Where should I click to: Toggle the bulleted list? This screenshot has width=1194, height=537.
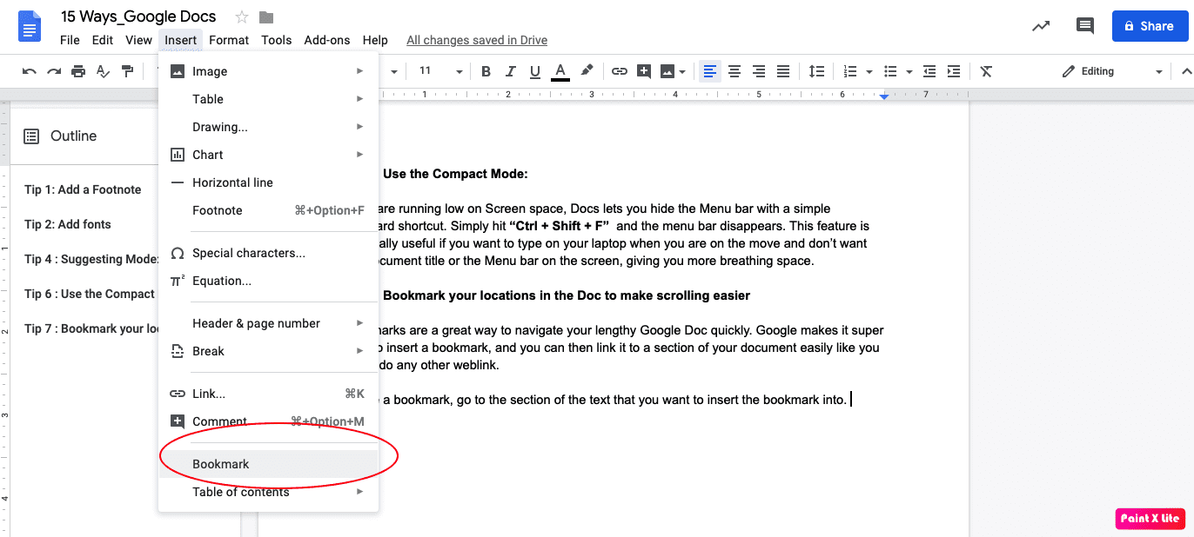pyautogui.click(x=890, y=71)
